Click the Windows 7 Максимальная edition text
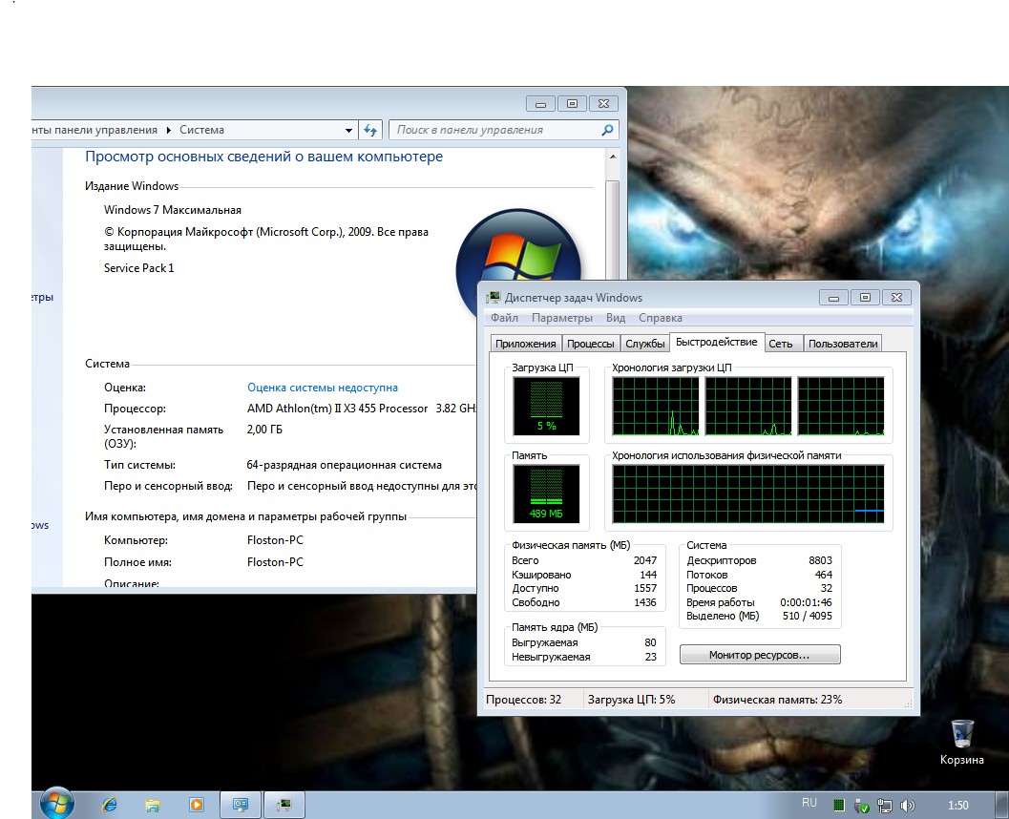Screen dimensions: 1009x819 point(173,210)
